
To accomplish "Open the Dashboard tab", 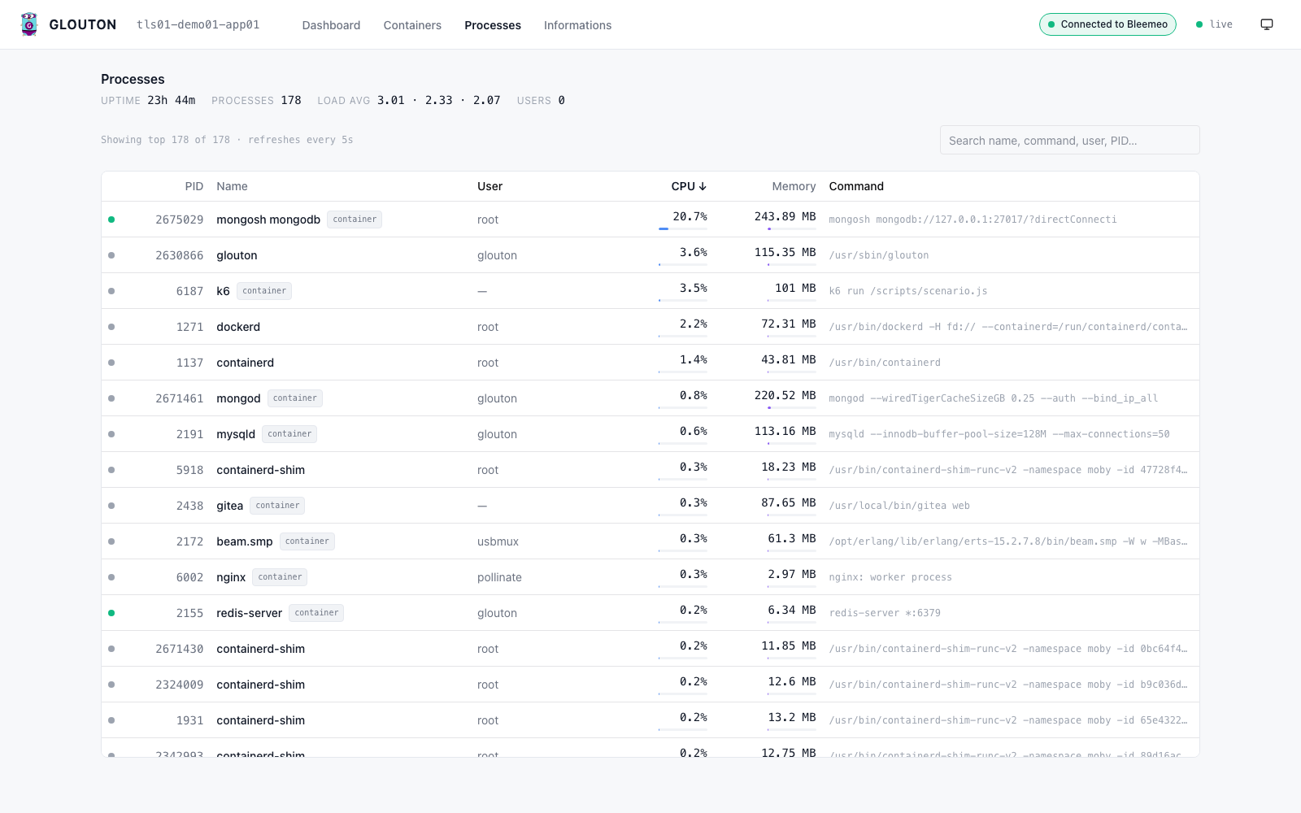I will click(x=331, y=25).
